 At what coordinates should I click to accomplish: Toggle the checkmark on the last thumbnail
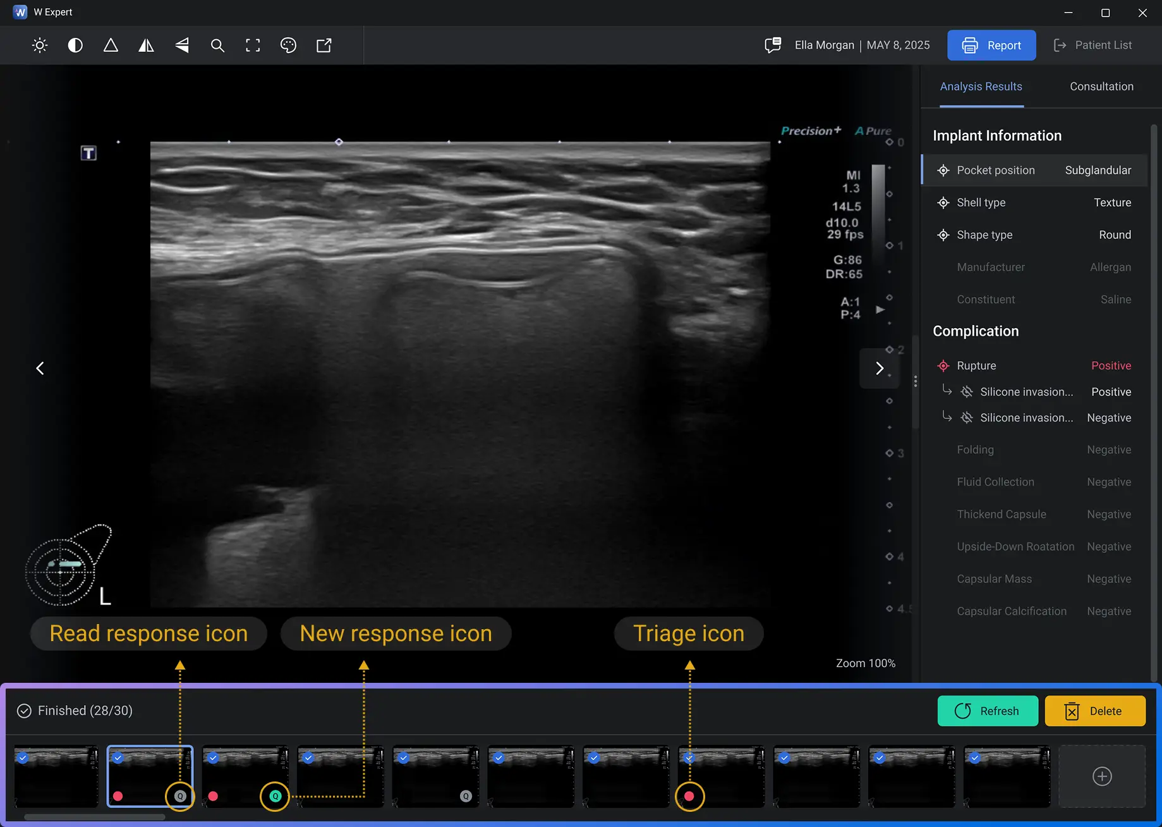(974, 757)
